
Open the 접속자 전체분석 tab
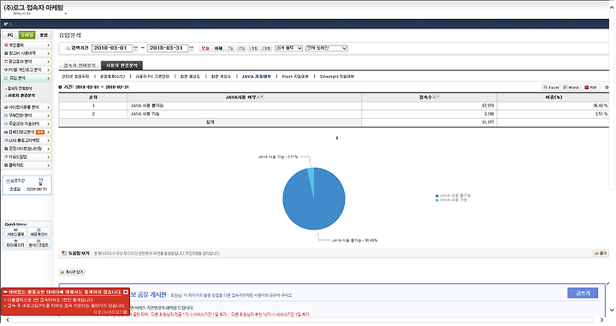pos(80,65)
